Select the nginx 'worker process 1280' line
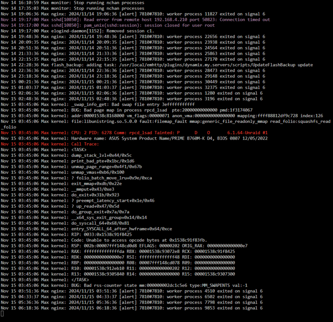 [132, 93]
